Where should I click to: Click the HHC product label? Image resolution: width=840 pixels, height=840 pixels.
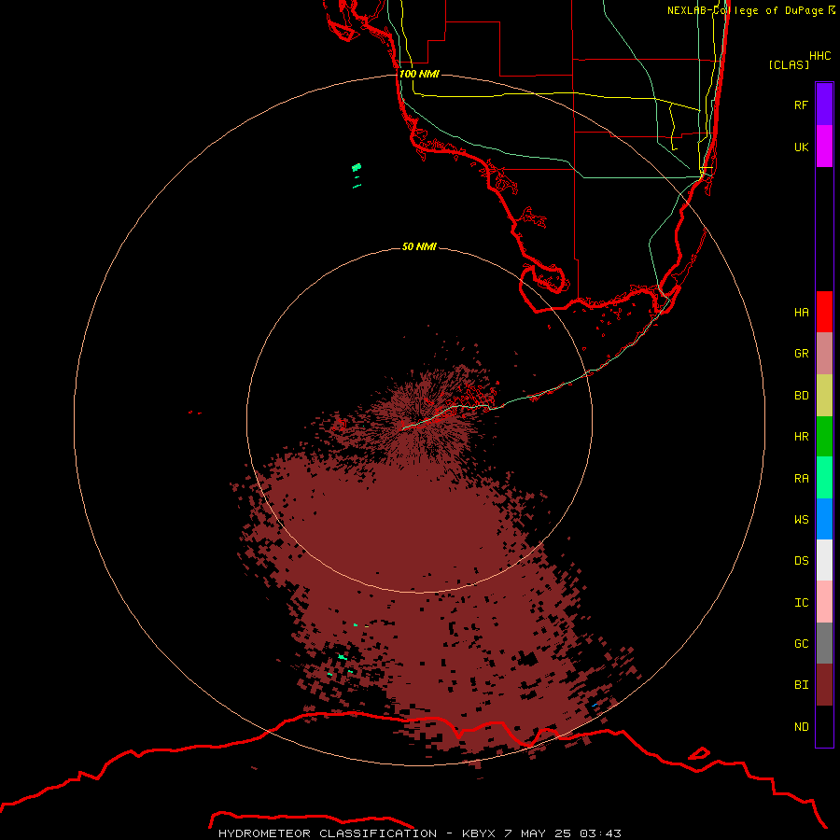point(819,56)
